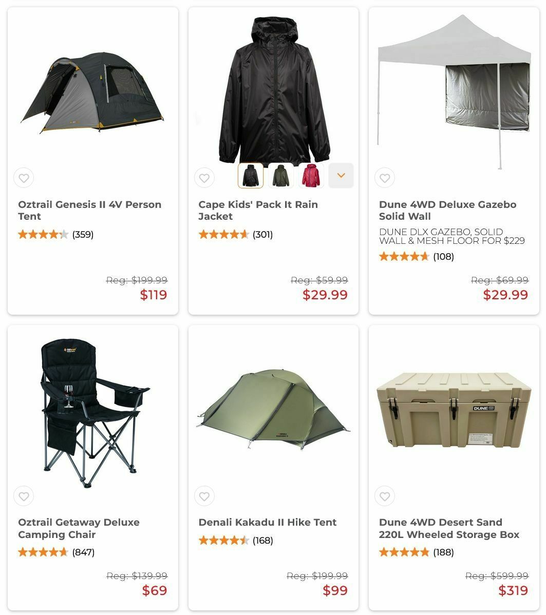
Task: Click the gazebo product image
Action: point(454,91)
